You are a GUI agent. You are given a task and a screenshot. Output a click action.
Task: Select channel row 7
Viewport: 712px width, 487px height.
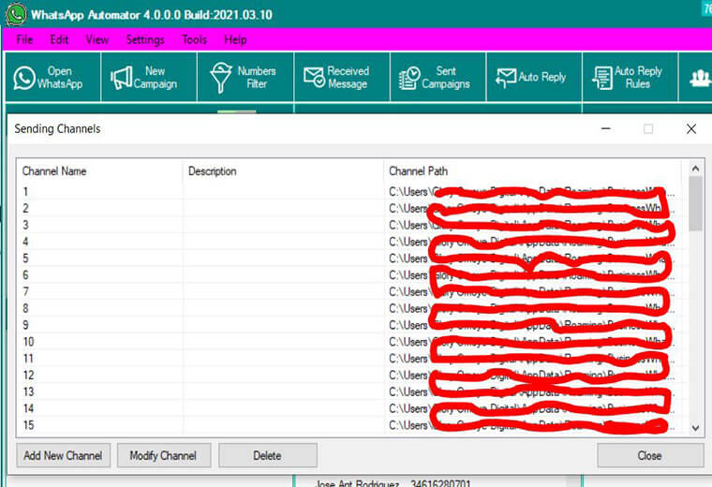(349, 291)
